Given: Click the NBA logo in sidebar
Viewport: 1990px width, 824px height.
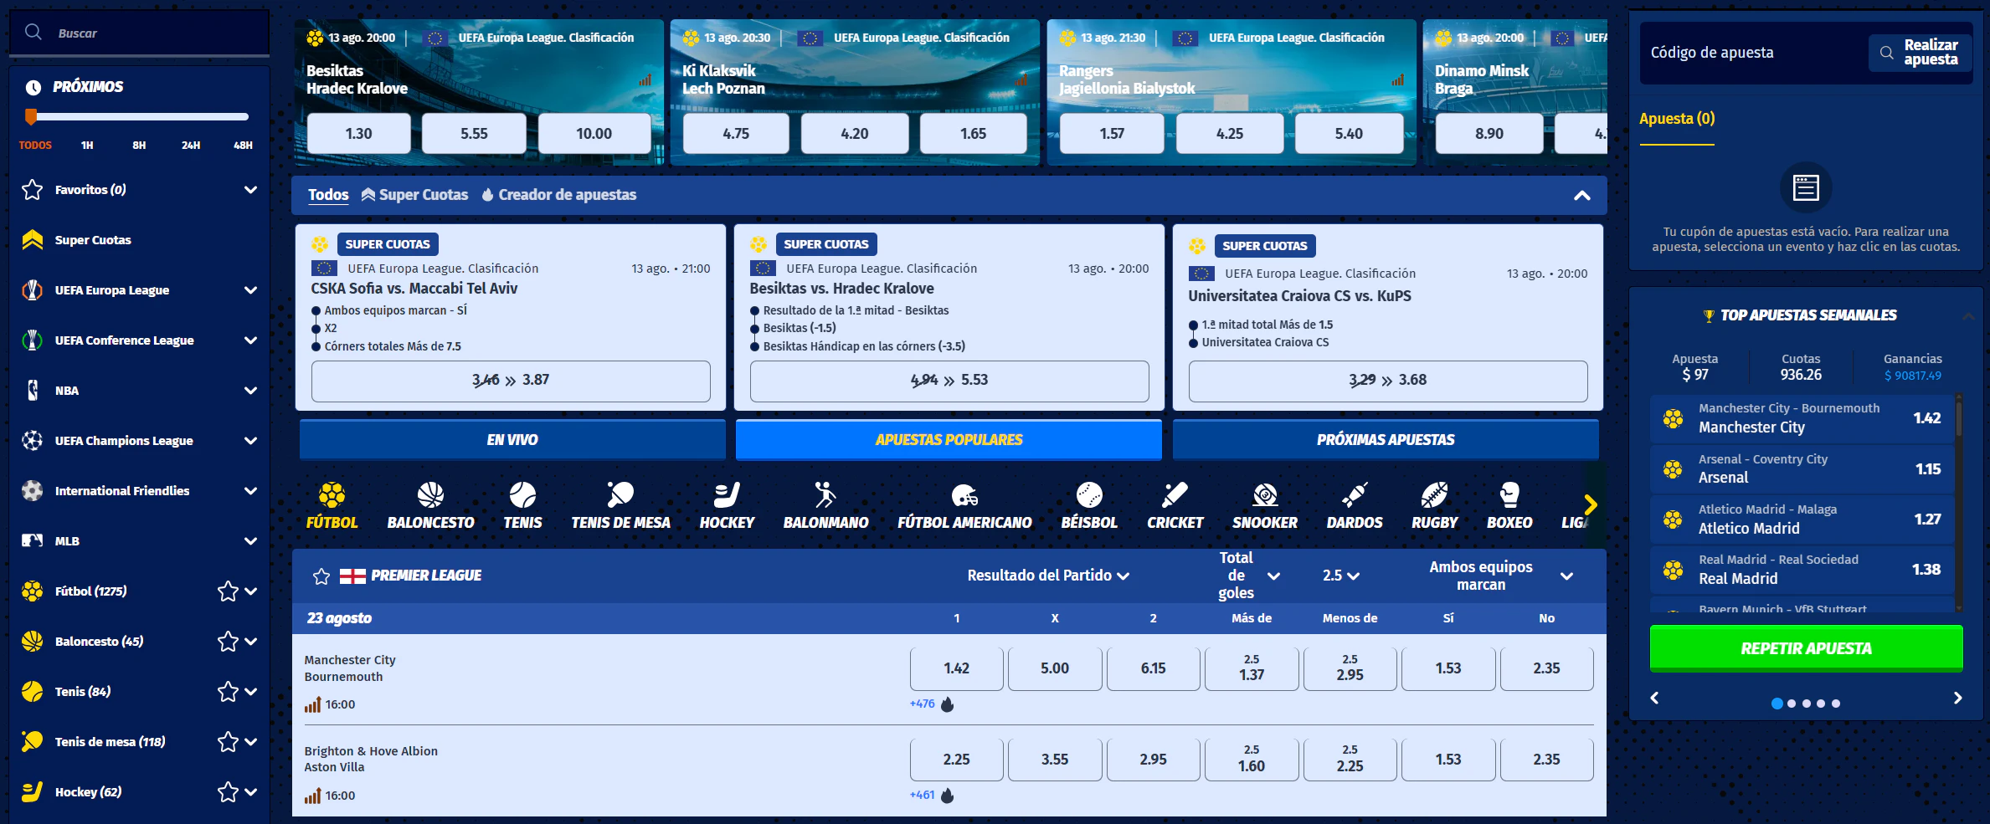Looking at the screenshot, I should pos(32,391).
